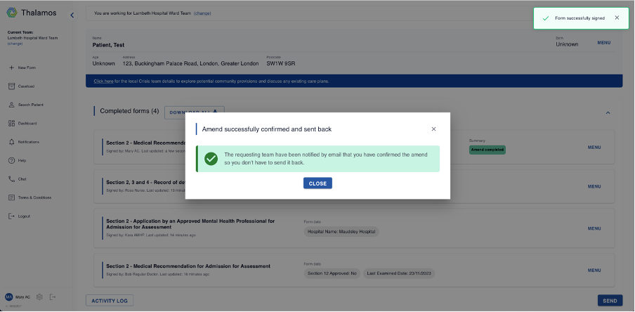Open Terms & Conditions in the sidebar
This screenshot has height=312, width=635.
(x=34, y=197)
